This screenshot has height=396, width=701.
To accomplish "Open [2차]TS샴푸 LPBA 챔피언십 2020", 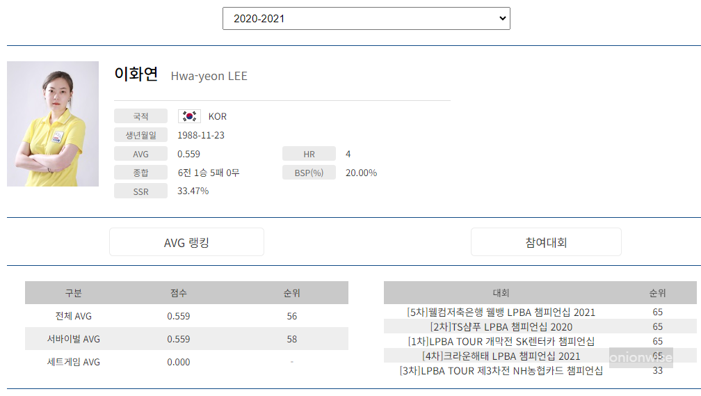I will point(501,326).
